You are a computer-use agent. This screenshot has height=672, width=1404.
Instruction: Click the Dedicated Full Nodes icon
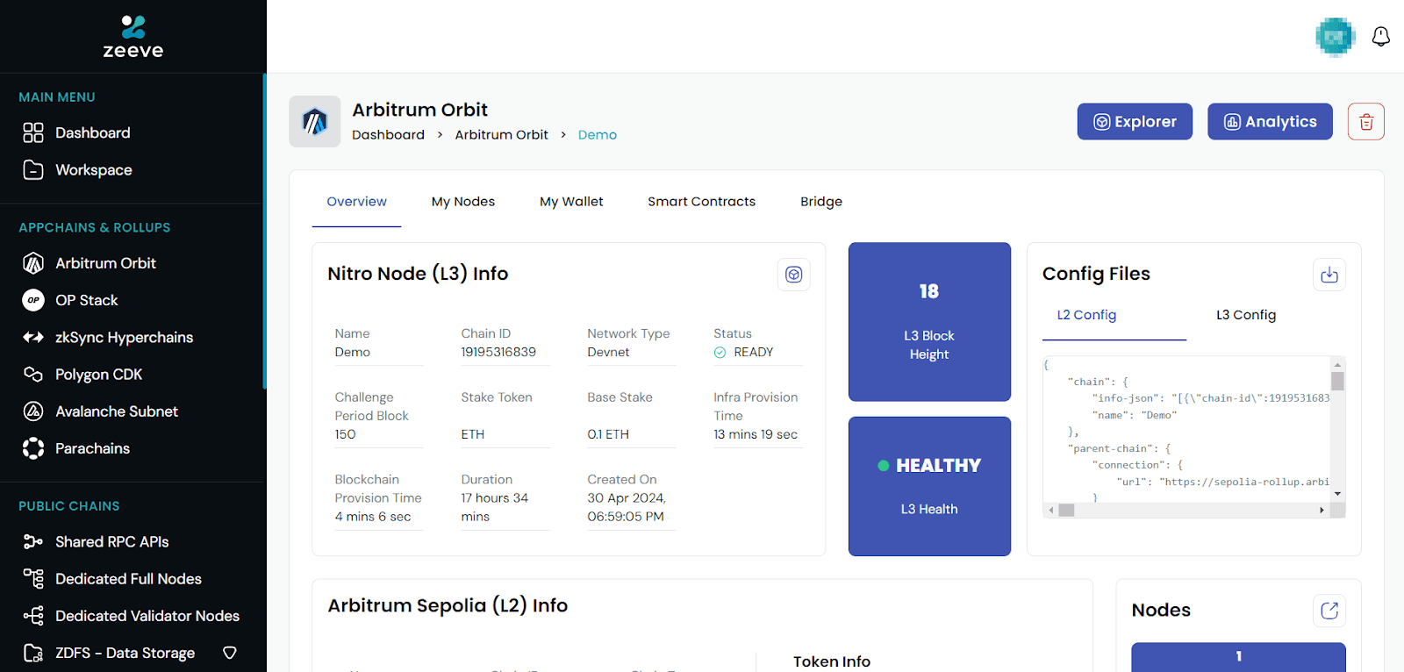(33, 579)
